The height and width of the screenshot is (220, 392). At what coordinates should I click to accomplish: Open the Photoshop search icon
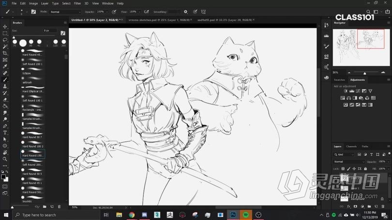(x=368, y=12)
